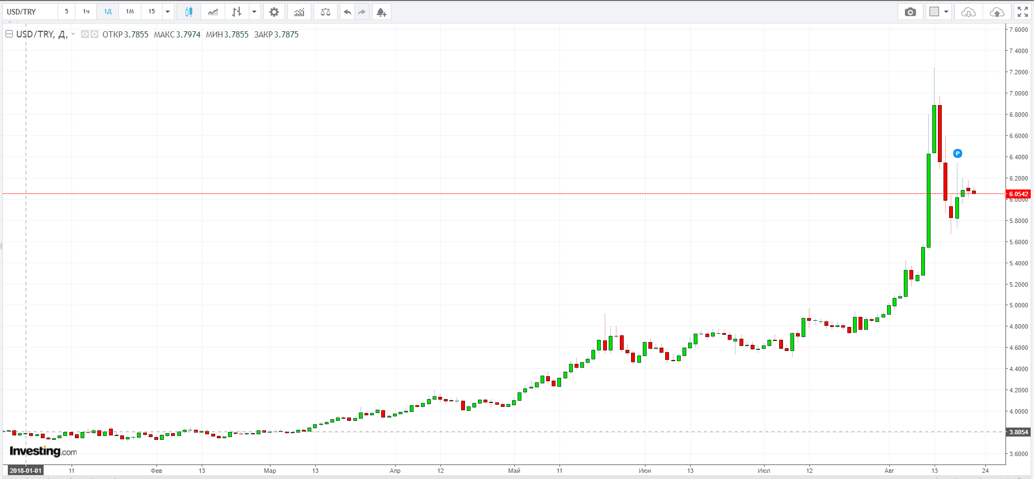Save the chart via cloud upload icon
This screenshot has height=479, width=1034.
[997, 12]
